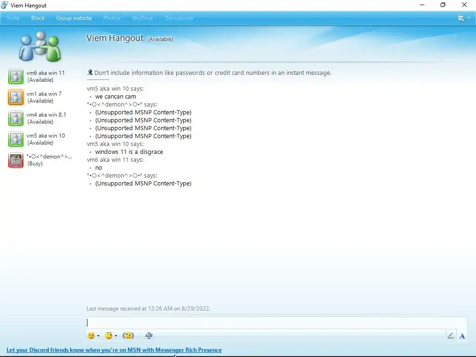Open Discussions in the top toolbar
Screen dimensions: 476x357
point(178,18)
